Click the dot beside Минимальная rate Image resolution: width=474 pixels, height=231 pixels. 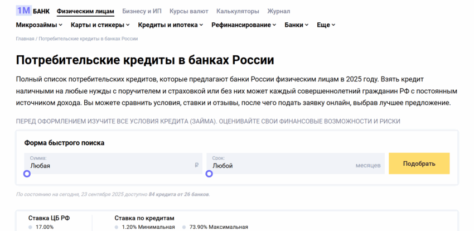[117, 227]
